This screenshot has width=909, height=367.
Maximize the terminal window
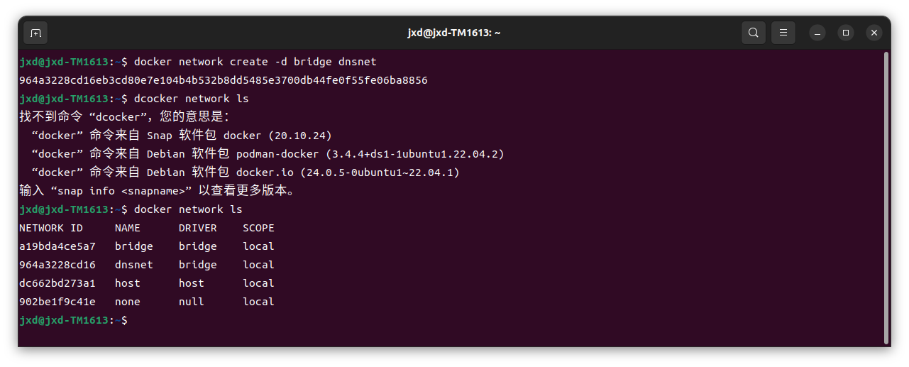(846, 33)
